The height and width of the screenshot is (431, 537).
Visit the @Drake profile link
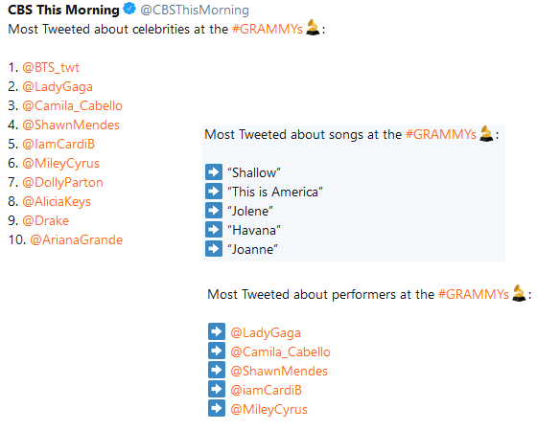pos(46,220)
